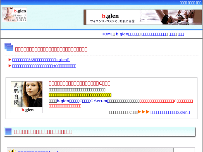This screenshot has height=152, width=203.
Task: Open the navigation link starting with b.glen
Action: [x=127, y=34]
